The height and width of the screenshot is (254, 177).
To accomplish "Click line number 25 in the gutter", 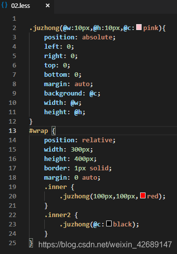I will coord(12,243).
